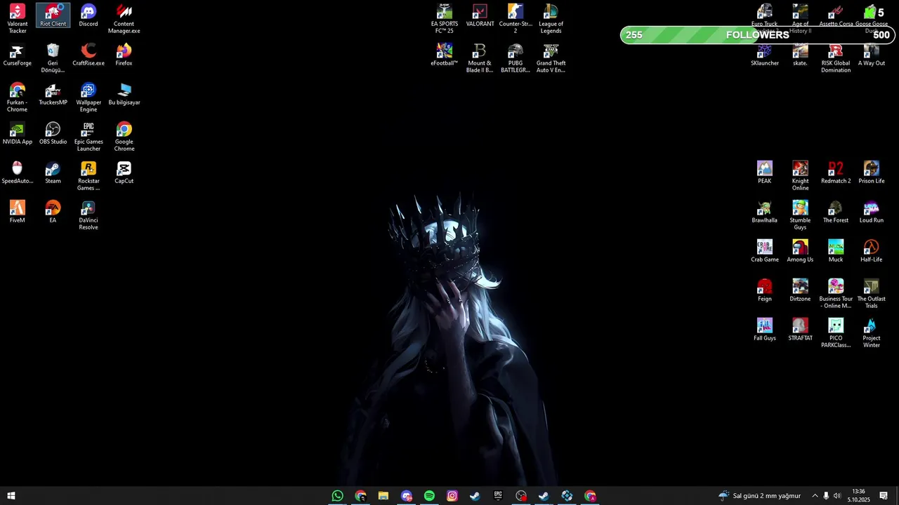Select PICO PARK Classic shortcut
The height and width of the screenshot is (505, 899).
(x=836, y=333)
